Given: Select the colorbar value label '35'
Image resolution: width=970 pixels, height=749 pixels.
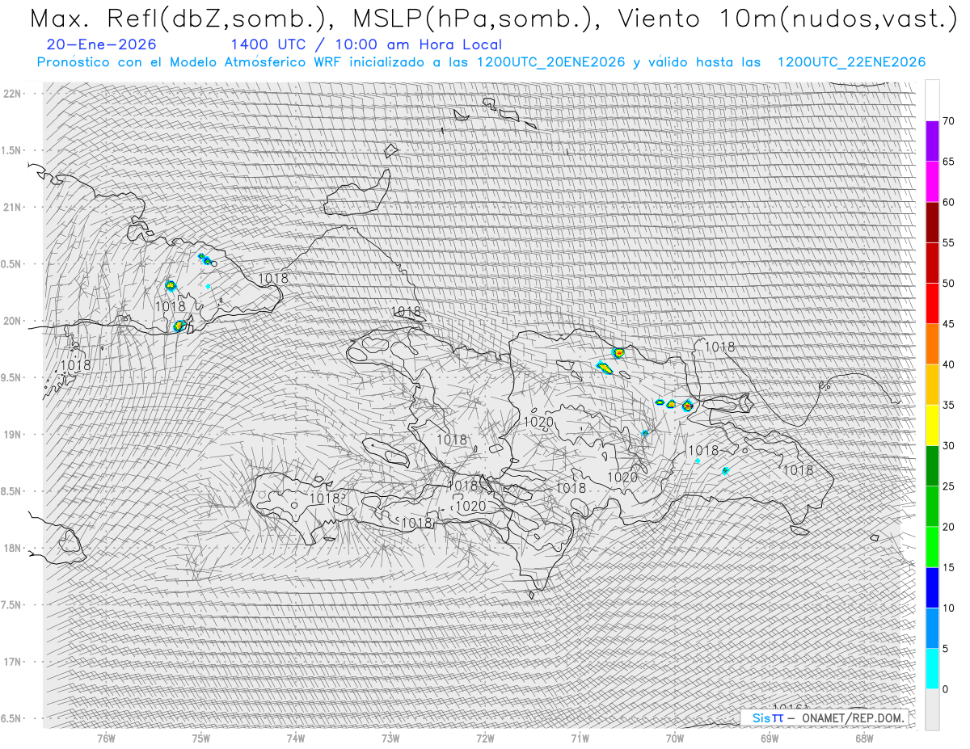Looking at the screenshot, I should click(x=948, y=405).
